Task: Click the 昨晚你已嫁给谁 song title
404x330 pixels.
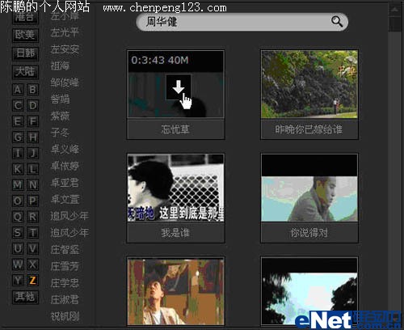Action: [309, 129]
